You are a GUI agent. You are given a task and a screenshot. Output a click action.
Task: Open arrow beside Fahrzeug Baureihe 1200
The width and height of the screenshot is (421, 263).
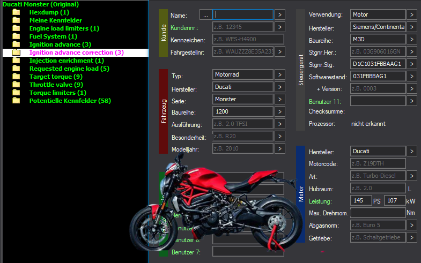click(x=280, y=111)
